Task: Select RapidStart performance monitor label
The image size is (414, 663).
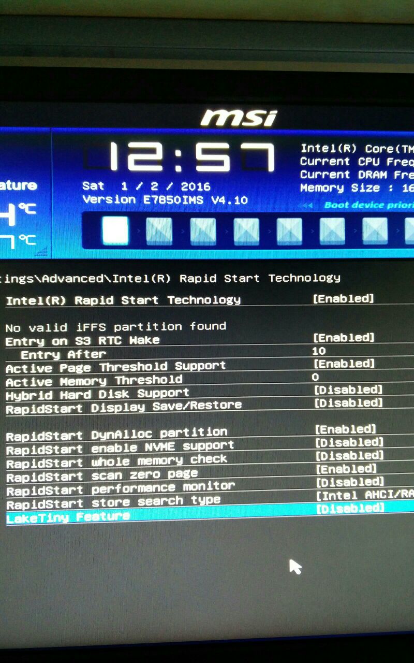Action: pyautogui.click(x=121, y=488)
